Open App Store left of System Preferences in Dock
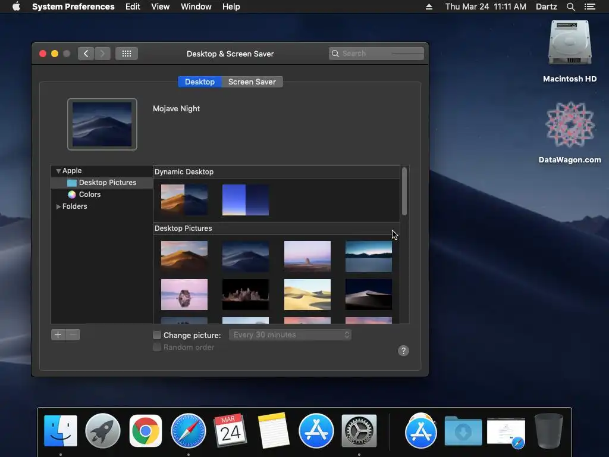 tap(316, 431)
